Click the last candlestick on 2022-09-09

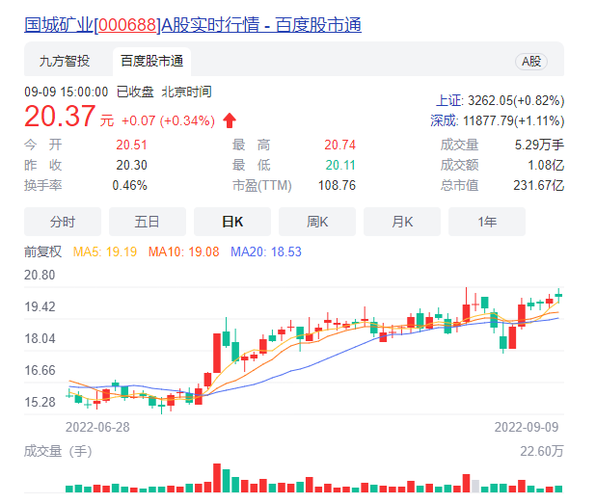click(558, 296)
